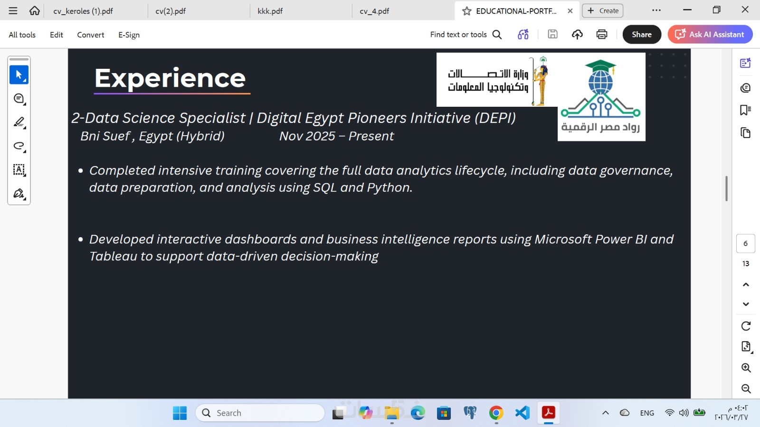The height and width of the screenshot is (427, 760).
Task: Open Windows Start menu
Action: 180,413
